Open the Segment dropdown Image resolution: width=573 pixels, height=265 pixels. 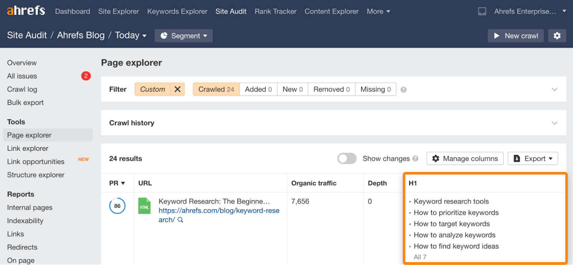[184, 36]
